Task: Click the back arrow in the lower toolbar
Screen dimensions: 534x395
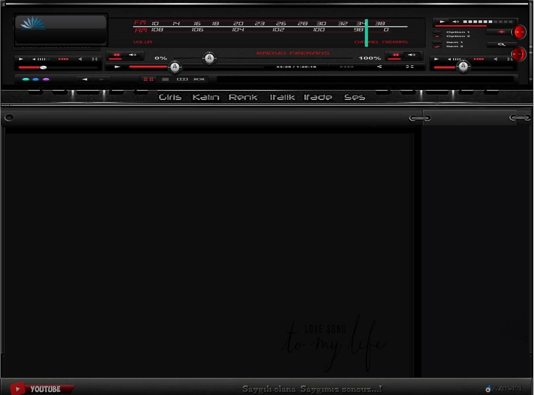Action: tap(85, 79)
